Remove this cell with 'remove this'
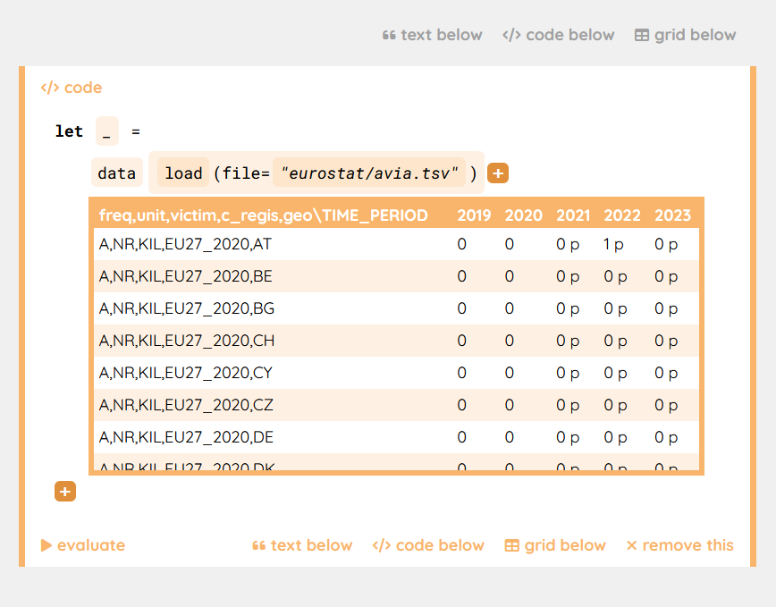This screenshot has height=607, width=776. point(679,545)
